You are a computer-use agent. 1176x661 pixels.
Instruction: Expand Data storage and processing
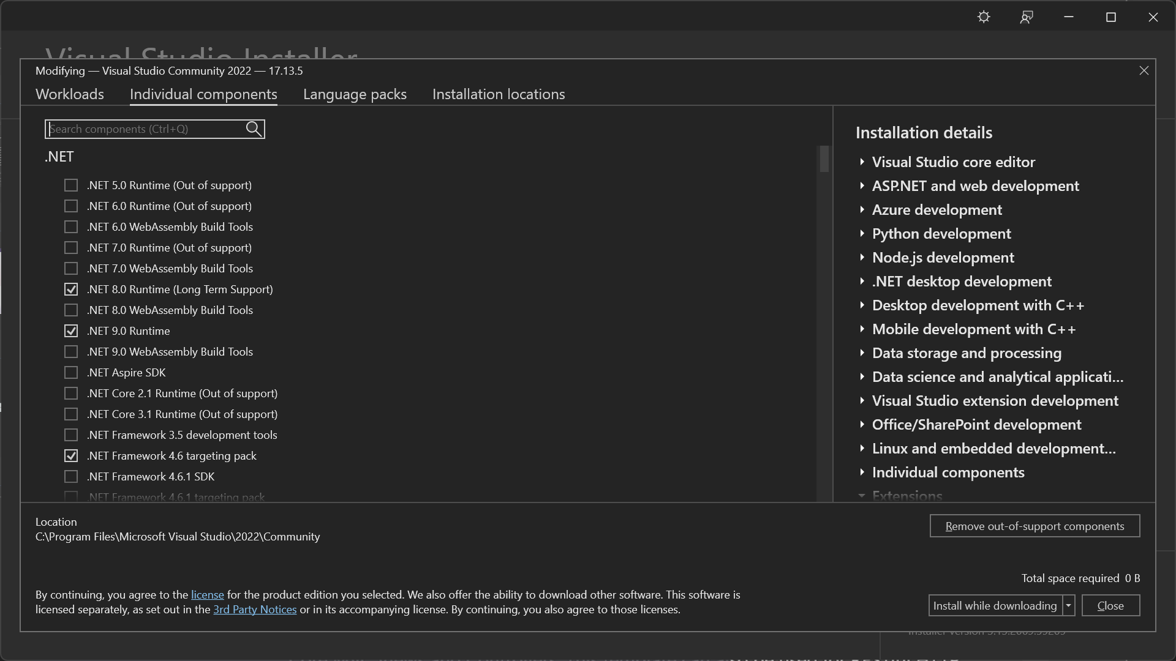point(862,353)
